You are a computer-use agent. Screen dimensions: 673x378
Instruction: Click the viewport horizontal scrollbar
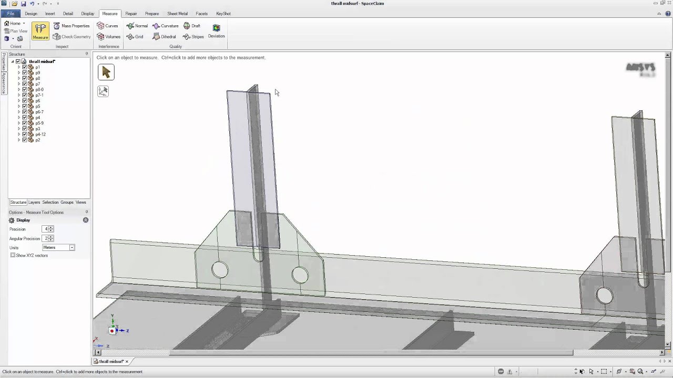pos(371,352)
